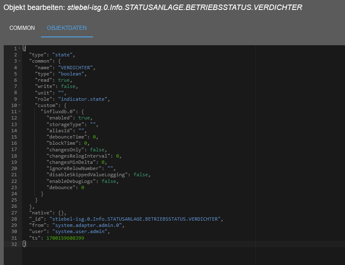
Task: Click the false value of "changesOnly"
Action: point(98,150)
